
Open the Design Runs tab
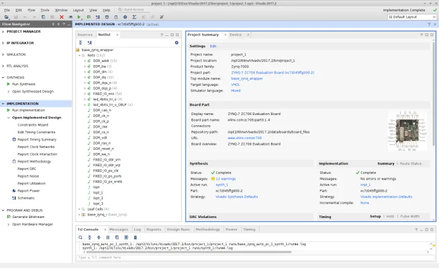pos(178,229)
